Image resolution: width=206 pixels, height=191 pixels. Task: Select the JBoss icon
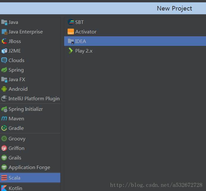4,41
